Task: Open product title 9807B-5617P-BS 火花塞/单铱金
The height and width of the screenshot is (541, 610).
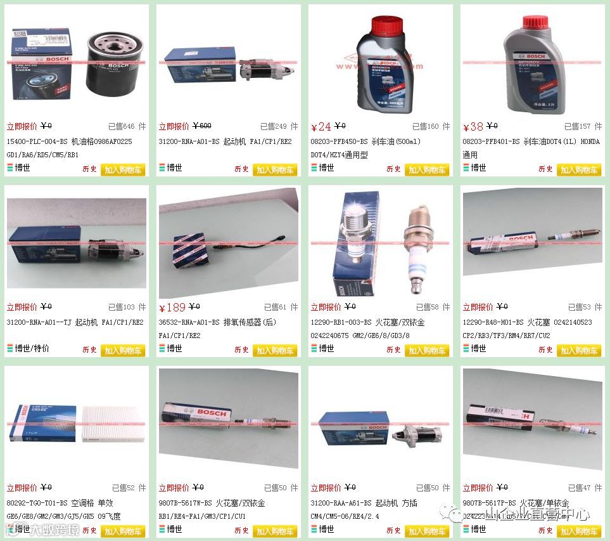Action: coord(516,503)
